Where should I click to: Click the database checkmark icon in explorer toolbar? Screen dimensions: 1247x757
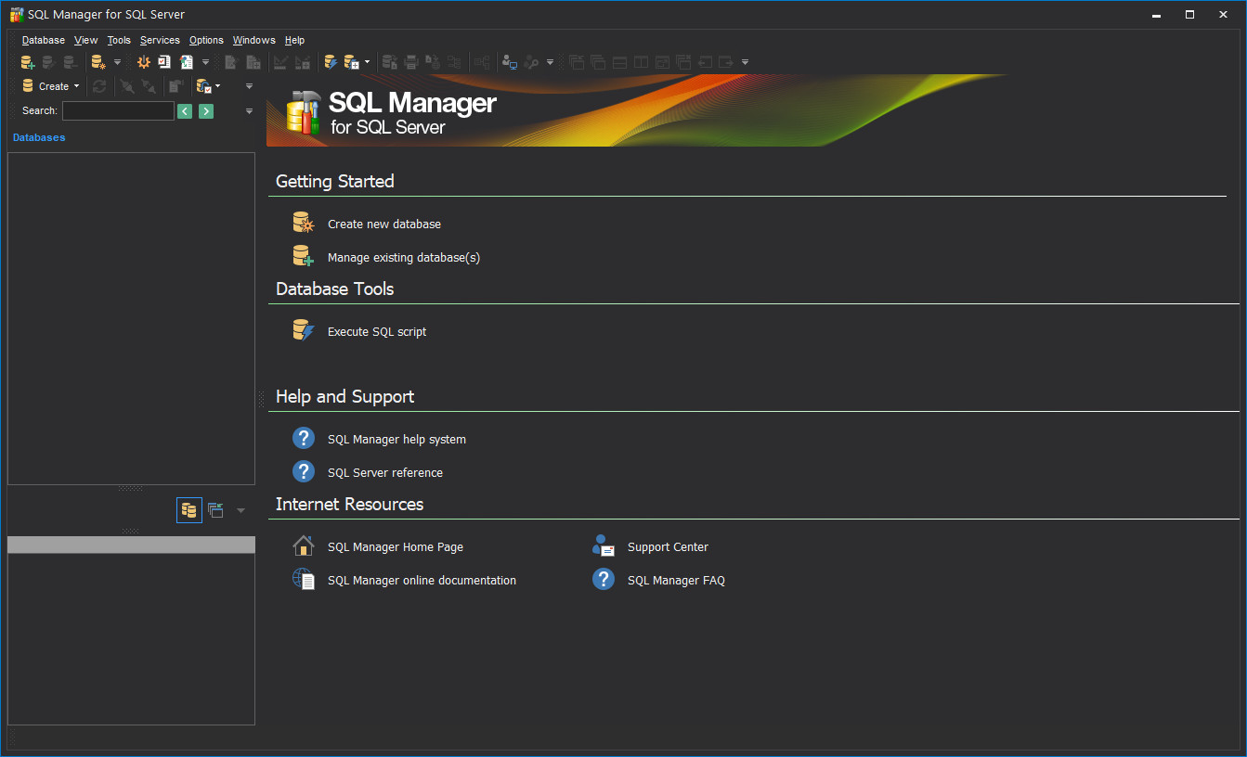point(203,86)
